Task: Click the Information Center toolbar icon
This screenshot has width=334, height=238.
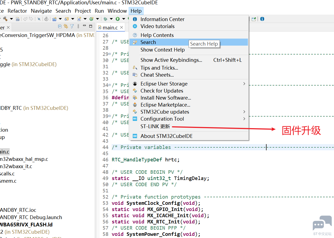Action: click(x=262, y=19)
